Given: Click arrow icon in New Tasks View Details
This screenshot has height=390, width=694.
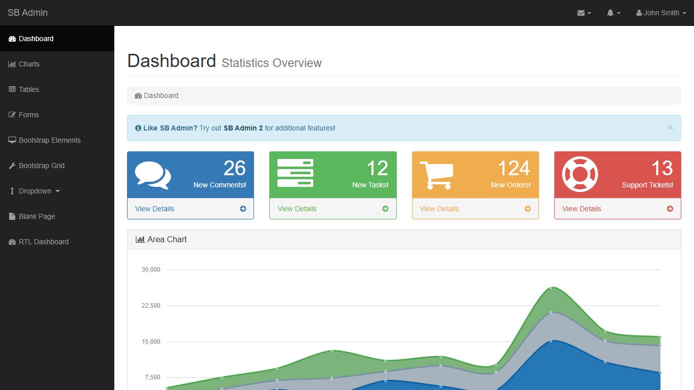Looking at the screenshot, I should point(385,209).
